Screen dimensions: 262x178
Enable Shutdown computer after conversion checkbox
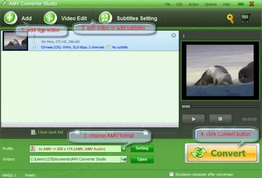(x=171, y=174)
